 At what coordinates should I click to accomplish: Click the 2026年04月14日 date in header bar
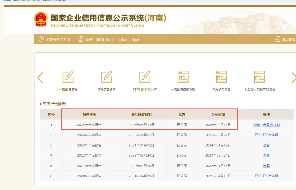(58, 39)
